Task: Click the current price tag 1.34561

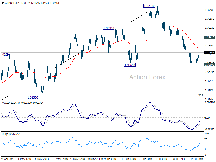Action: (210, 53)
